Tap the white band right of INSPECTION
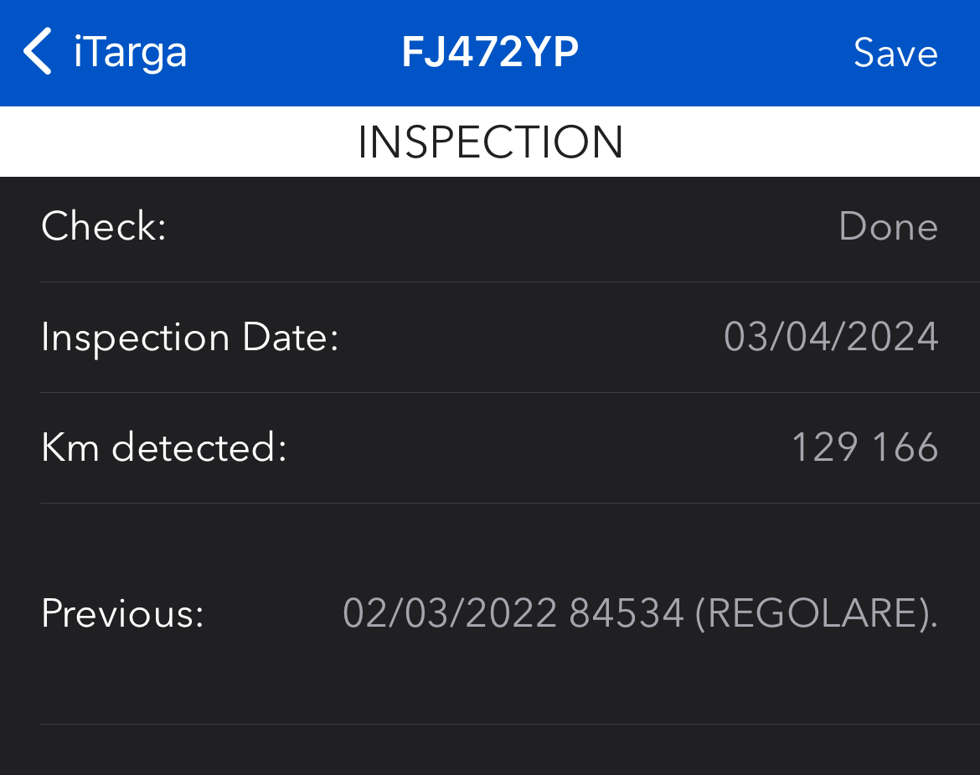The image size is (980, 775). [x=802, y=142]
